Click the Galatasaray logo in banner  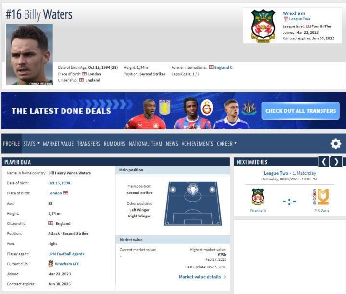[207, 108]
